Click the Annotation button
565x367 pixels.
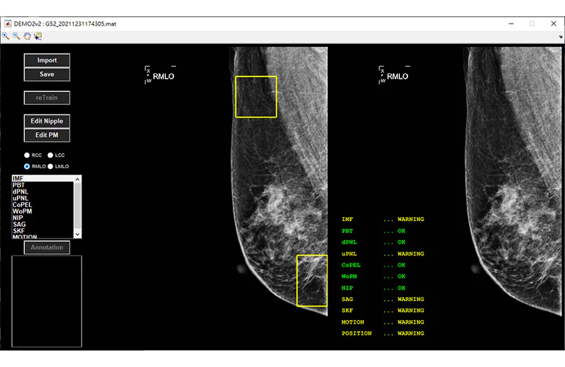[47, 247]
